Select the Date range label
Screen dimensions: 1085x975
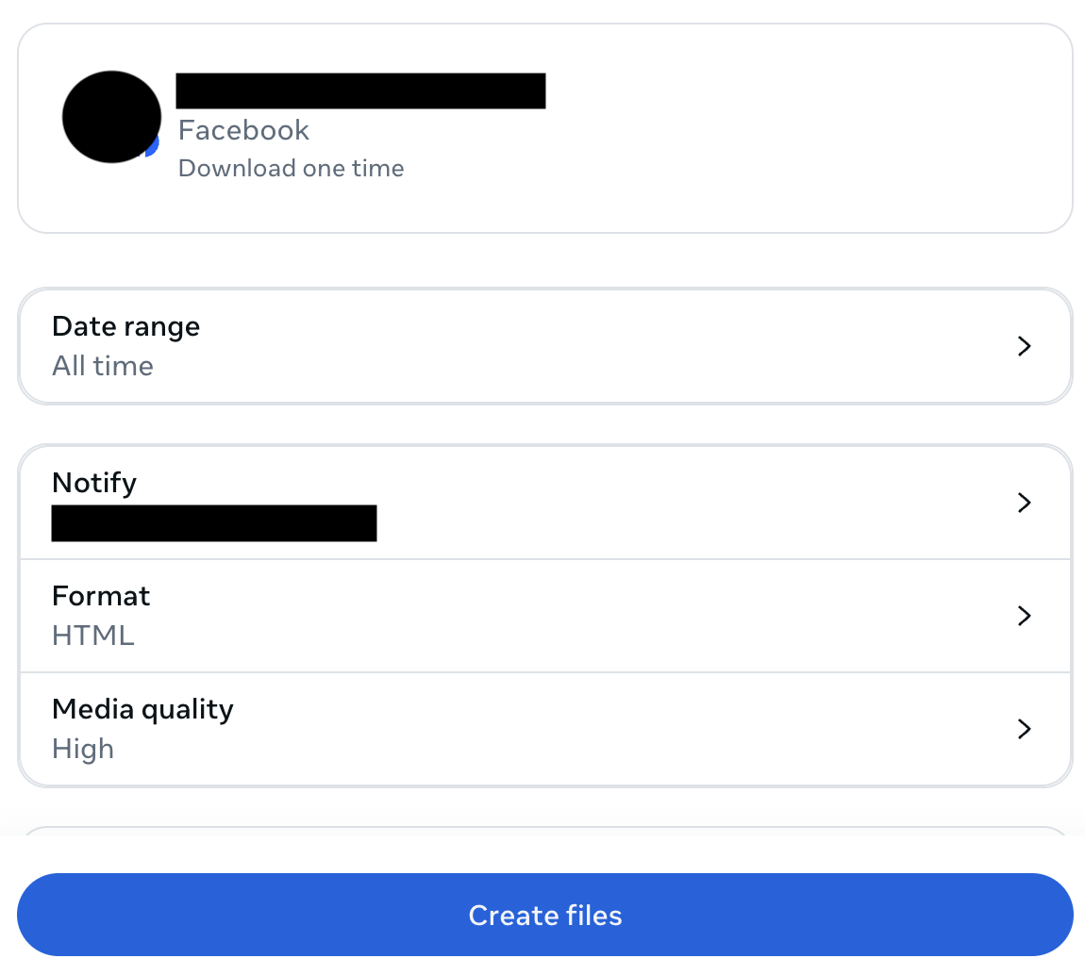coord(125,326)
